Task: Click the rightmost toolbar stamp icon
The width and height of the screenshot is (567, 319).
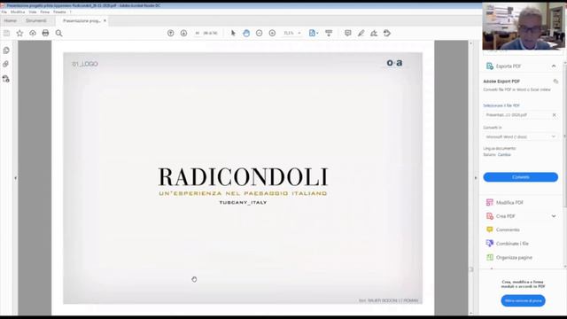Action: 387,34
